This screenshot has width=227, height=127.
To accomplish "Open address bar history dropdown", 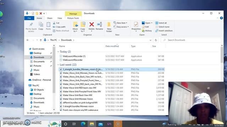I will 150,40.
